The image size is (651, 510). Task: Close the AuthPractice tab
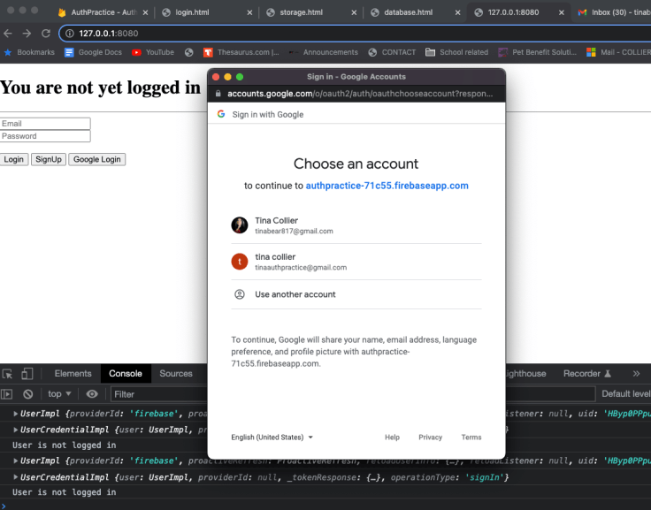point(145,12)
